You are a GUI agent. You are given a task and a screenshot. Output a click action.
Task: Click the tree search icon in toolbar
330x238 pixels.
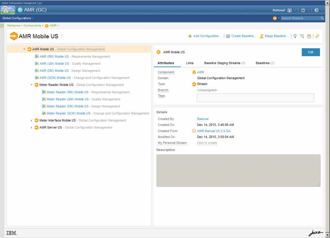coord(302,36)
